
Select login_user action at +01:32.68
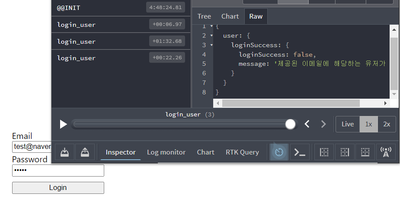coord(121,42)
